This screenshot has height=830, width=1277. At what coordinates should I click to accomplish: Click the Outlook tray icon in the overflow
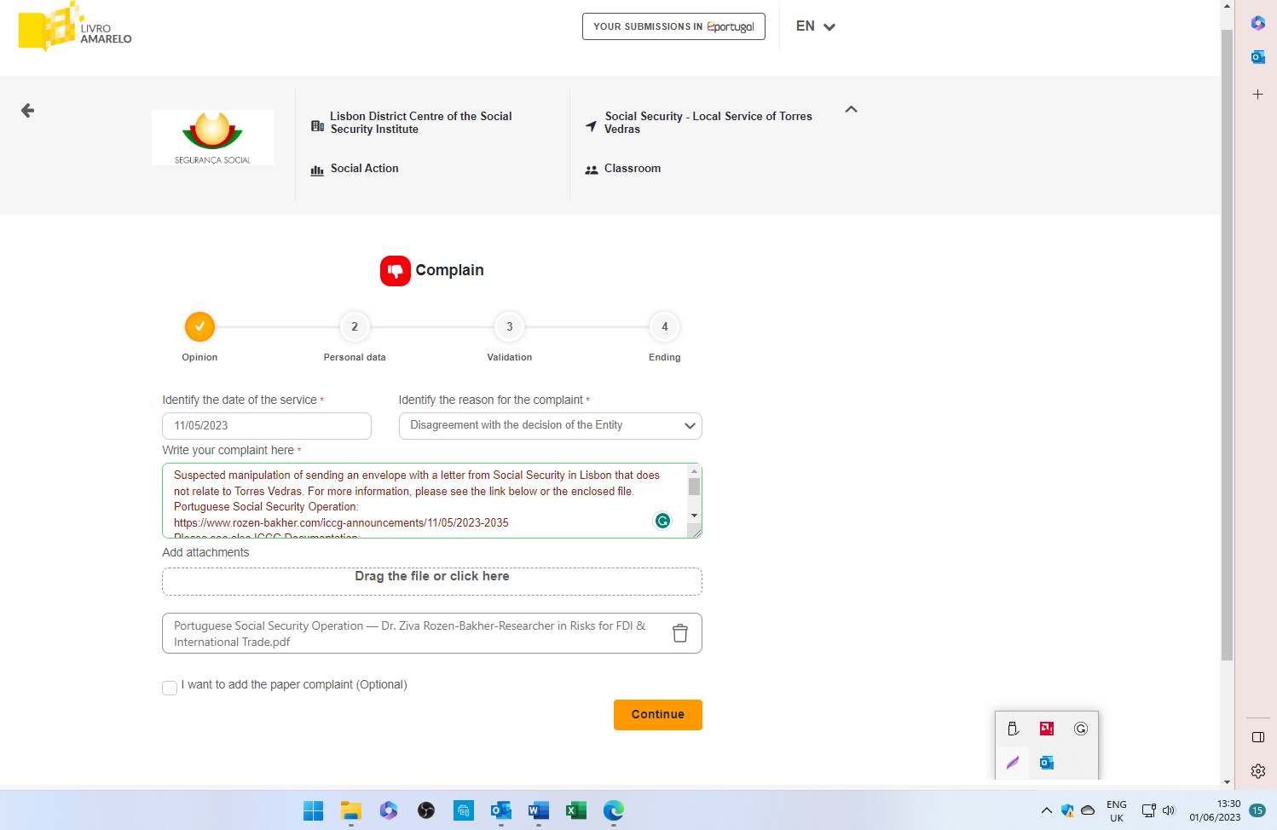[x=1047, y=763]
